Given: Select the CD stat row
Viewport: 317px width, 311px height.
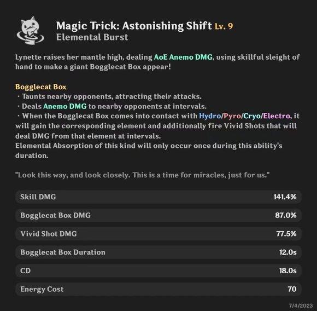Looking at the screenshot, I should 158,270.
